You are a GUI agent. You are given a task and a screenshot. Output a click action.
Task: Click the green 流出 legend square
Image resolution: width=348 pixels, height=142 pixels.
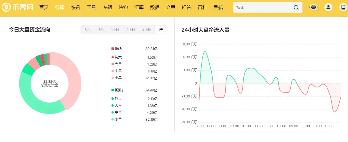click(x=113, y=90)
